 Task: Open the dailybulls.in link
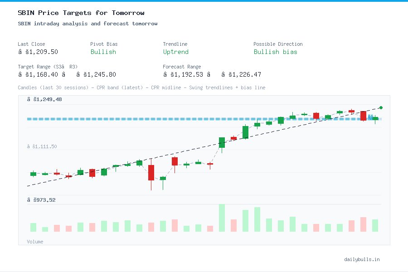click(362, 259)
